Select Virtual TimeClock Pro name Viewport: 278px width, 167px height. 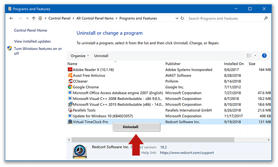click(x=90, y=122)
